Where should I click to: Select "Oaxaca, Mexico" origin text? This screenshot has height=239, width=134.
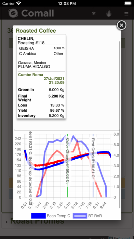(32, 62)
